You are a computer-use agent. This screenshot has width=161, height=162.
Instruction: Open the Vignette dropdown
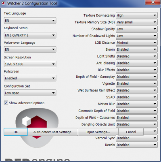click(x=136, y=83)
